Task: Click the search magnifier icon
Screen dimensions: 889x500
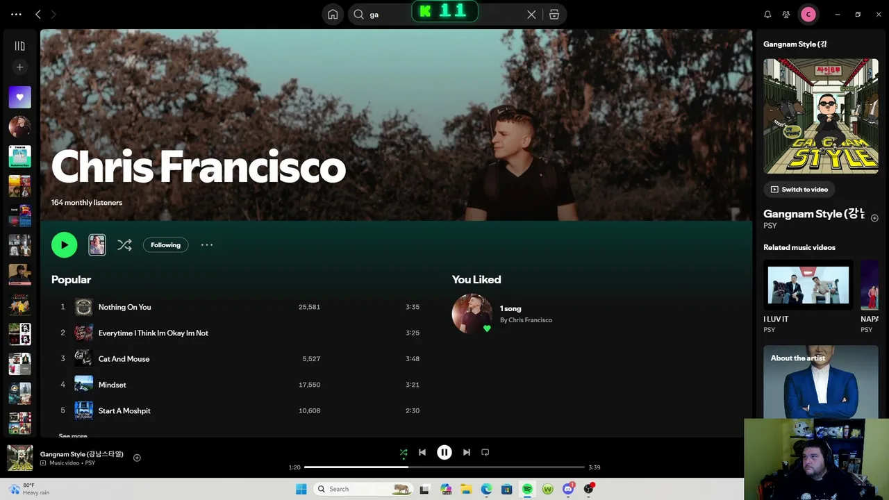Action: 358,15
